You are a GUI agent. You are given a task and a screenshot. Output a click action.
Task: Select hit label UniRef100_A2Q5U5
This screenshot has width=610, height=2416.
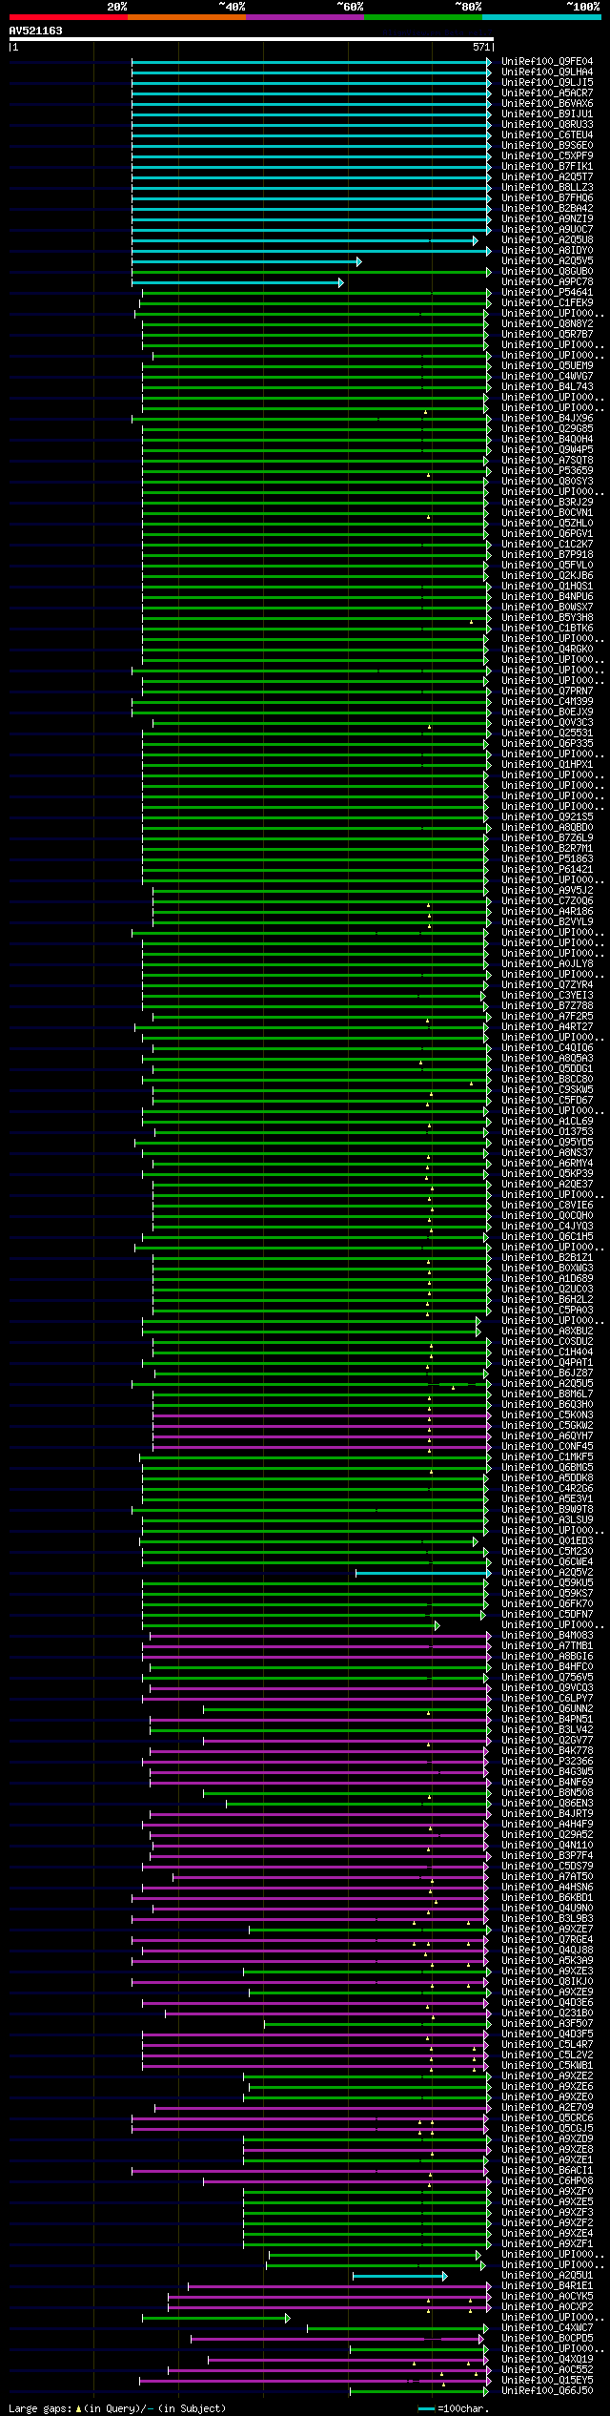(x=547, y=1384)
